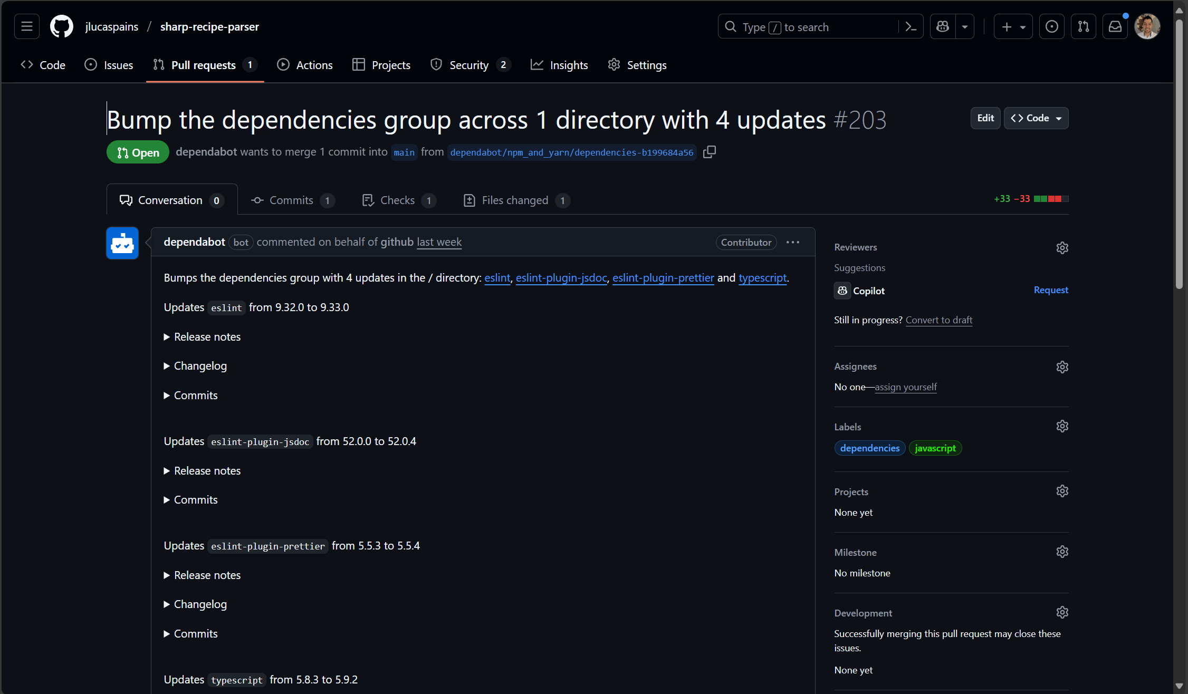Viewport: 1188px width, 694px height.
Task: Open Development gear settings
Action: pos(1062,612)
